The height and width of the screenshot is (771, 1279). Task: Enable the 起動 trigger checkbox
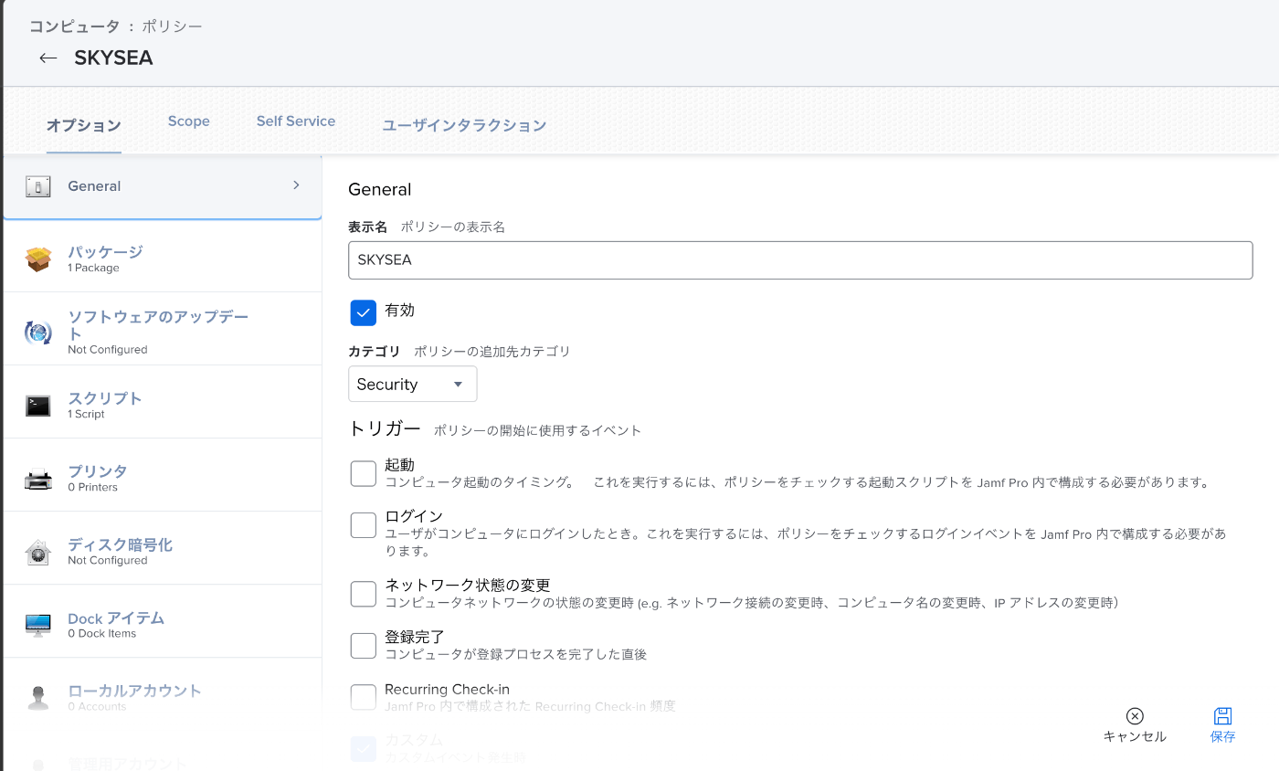click(x=364, y=473)
